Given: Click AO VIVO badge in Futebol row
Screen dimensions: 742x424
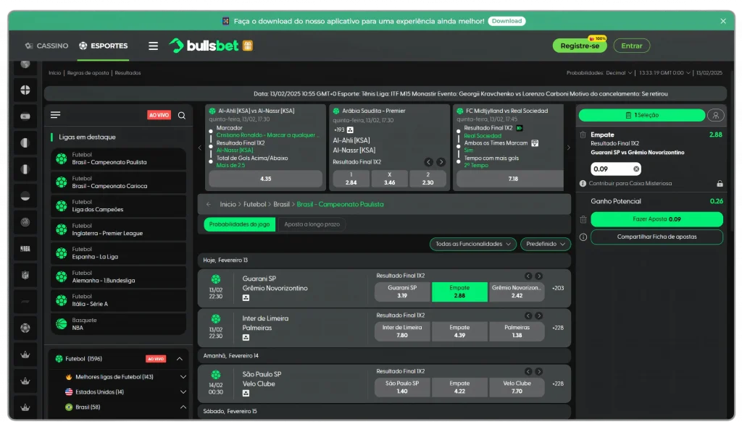Looking at the screenshot, I should point(156,359).
